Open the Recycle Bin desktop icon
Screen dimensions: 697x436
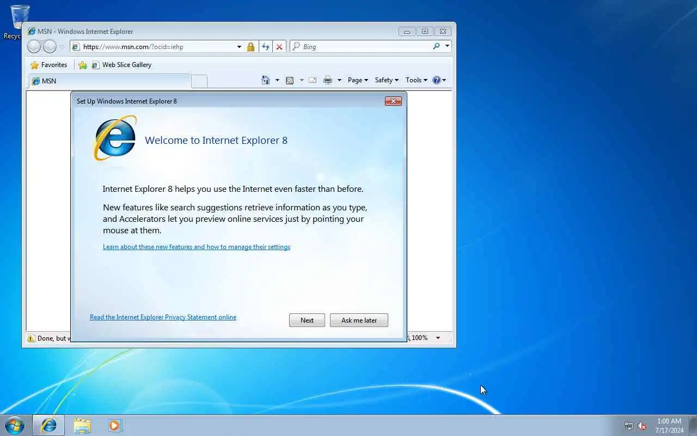[20, 22]
